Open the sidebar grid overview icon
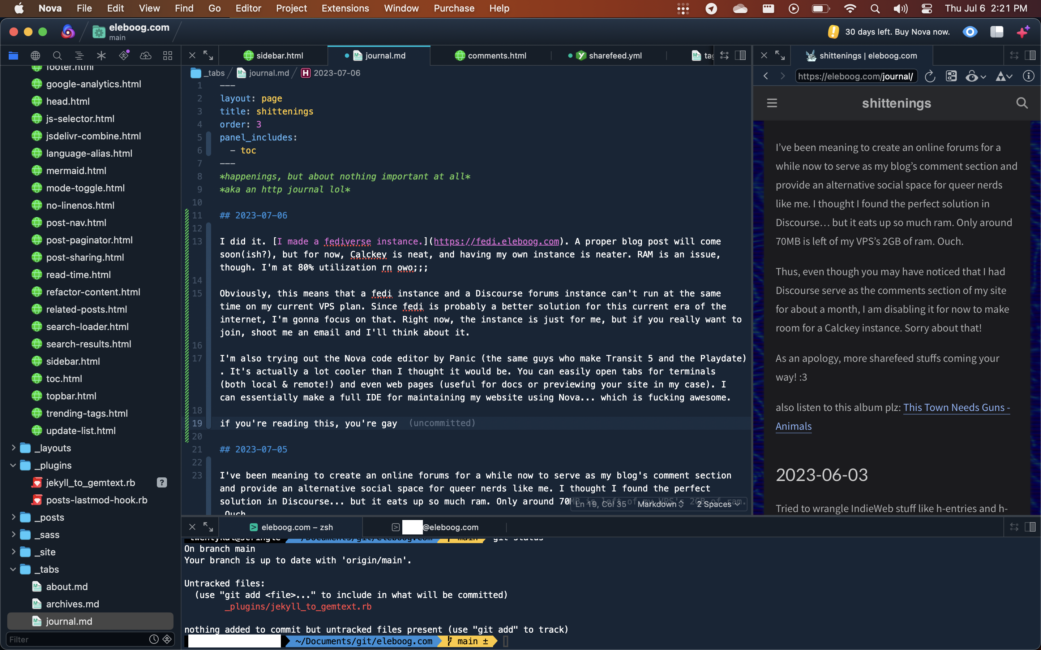The width and height of the screenshot is (1041, 650). tap(168, 56)
